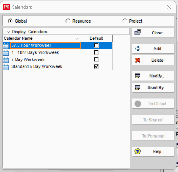
Task: Sort by the Calendar Name column header
Action: (42, 39)
